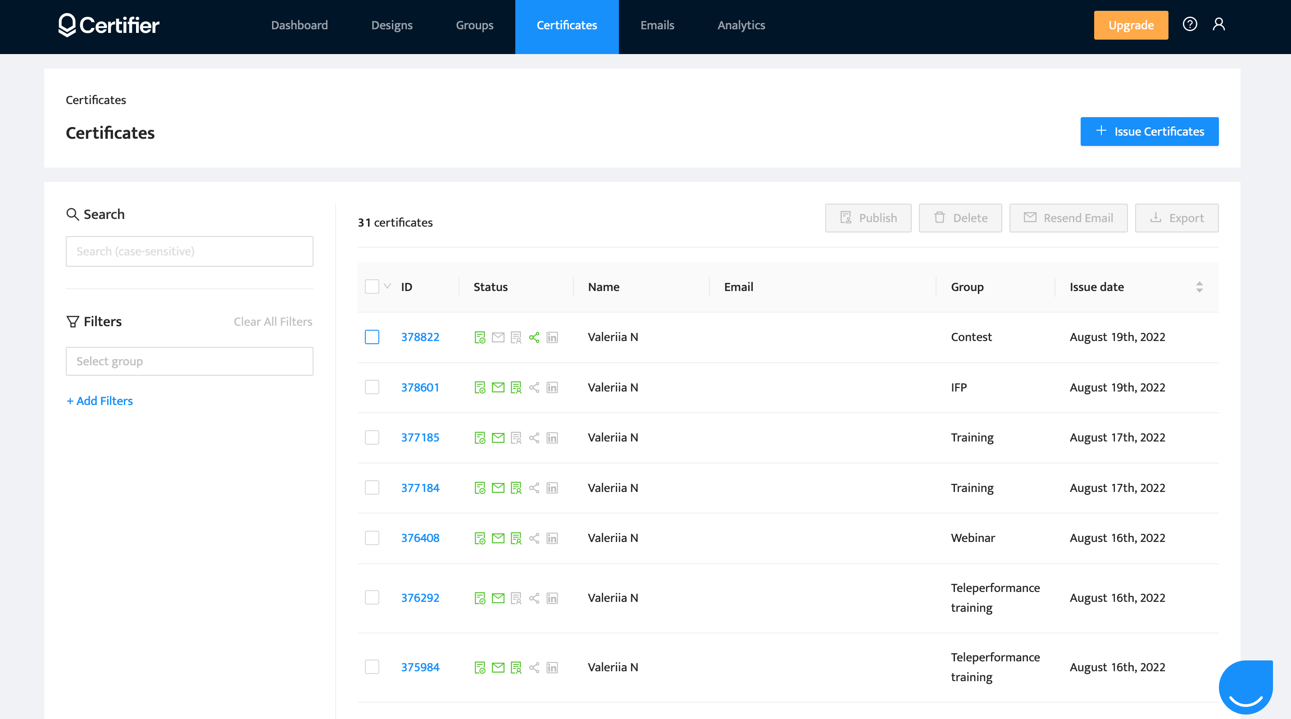Focus the case-sensitive search field
This screenshot has height=719, width=1291.
(x=190, y=251)
